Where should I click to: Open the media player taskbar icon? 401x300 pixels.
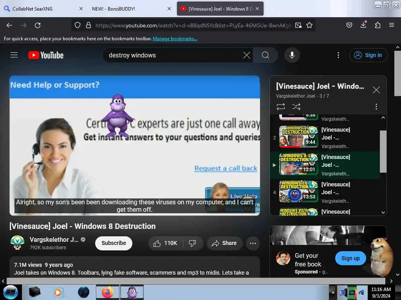click(x=58, y=292)
